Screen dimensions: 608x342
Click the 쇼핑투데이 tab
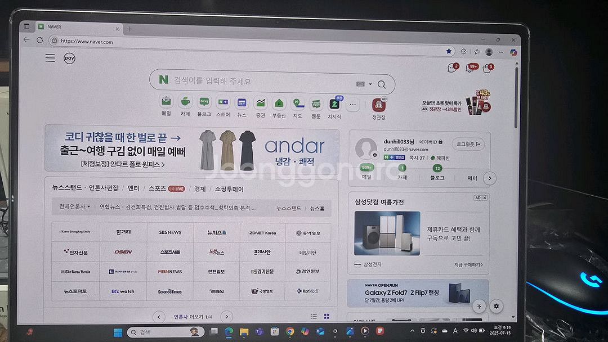tap(229, 190)
